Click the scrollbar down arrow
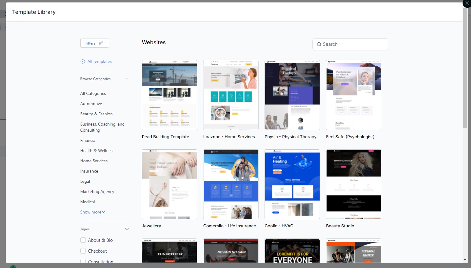This screenshot has height=268, width=471. click(465, 260)
